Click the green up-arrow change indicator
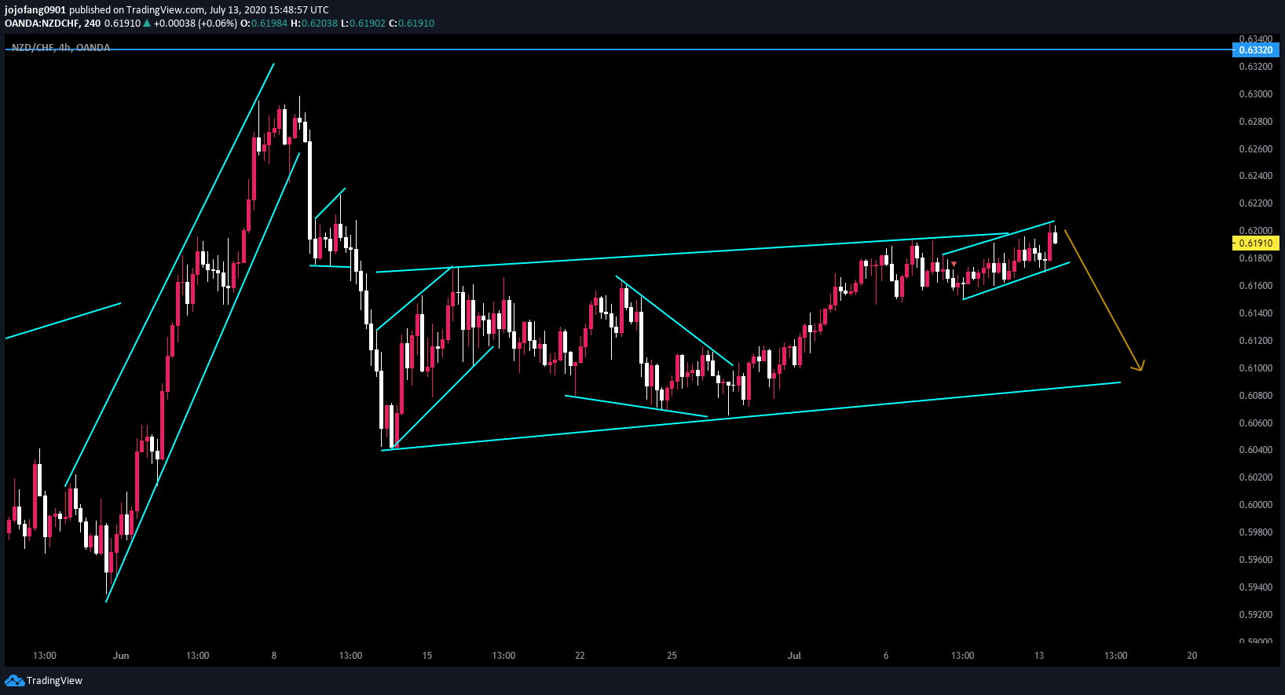The height and width of the screenshot is (695, 1285). [147, 24]
